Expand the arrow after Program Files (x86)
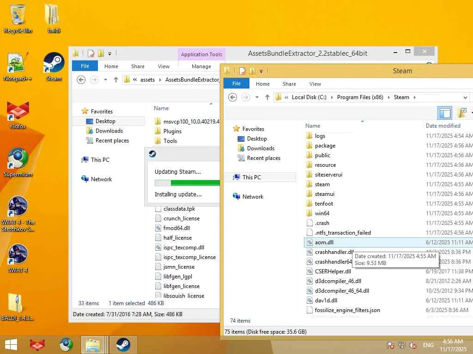 (x=388, y=98)
